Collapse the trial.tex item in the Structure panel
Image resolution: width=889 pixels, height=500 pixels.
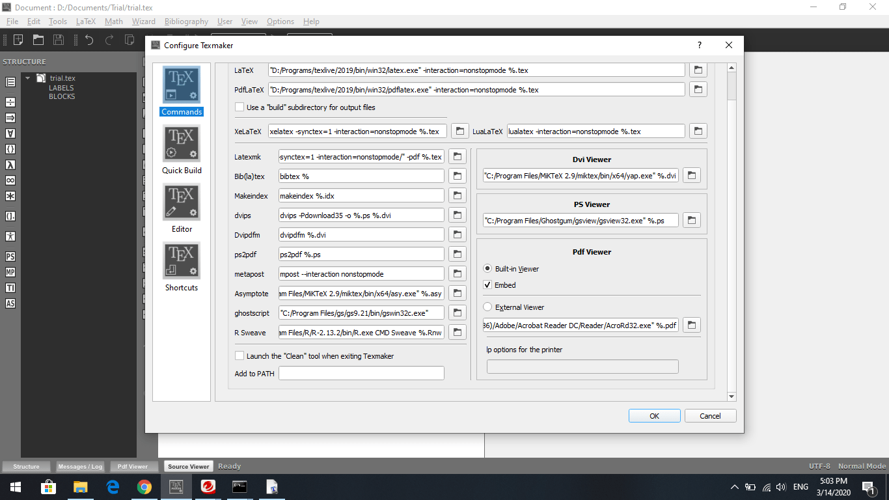coord(29,77)
